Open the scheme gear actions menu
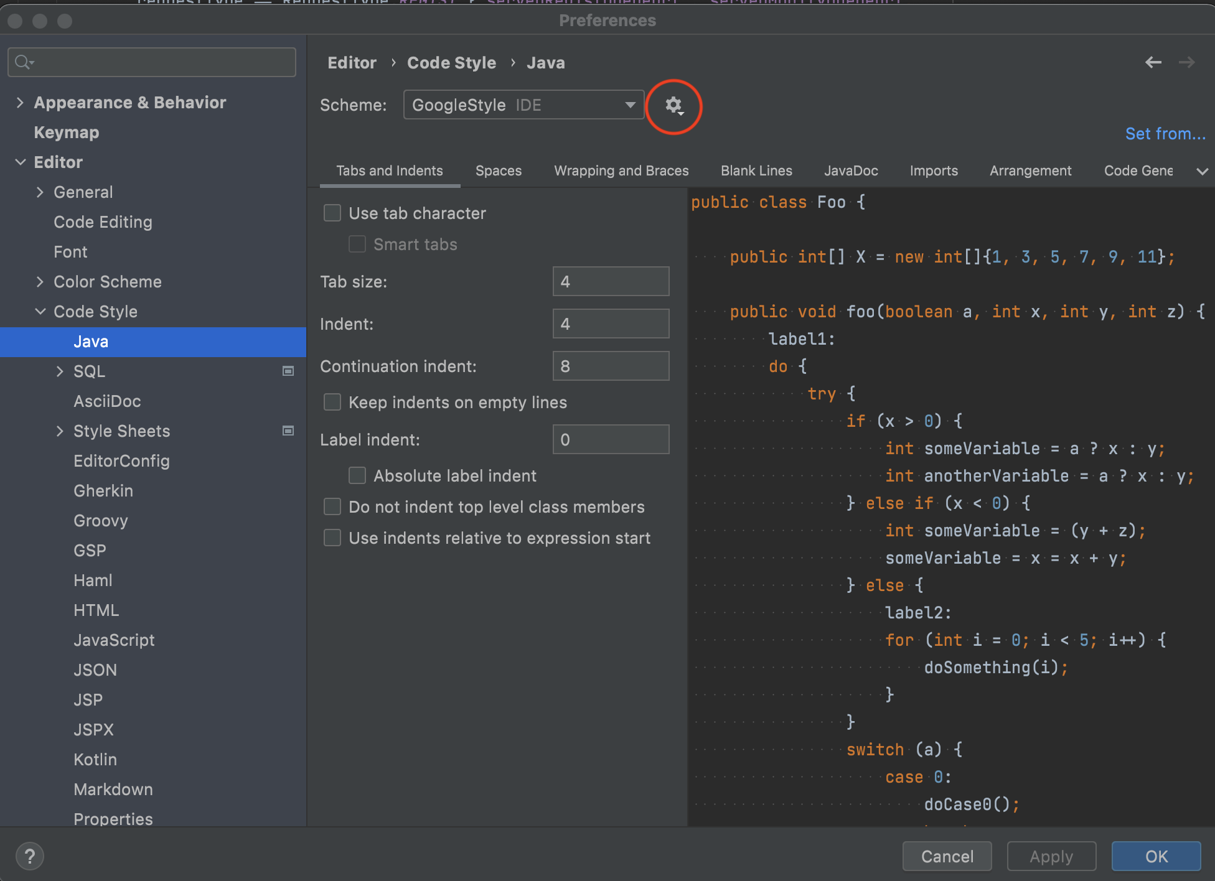Screen dimensions: 1215x881 tap(673, 106)
